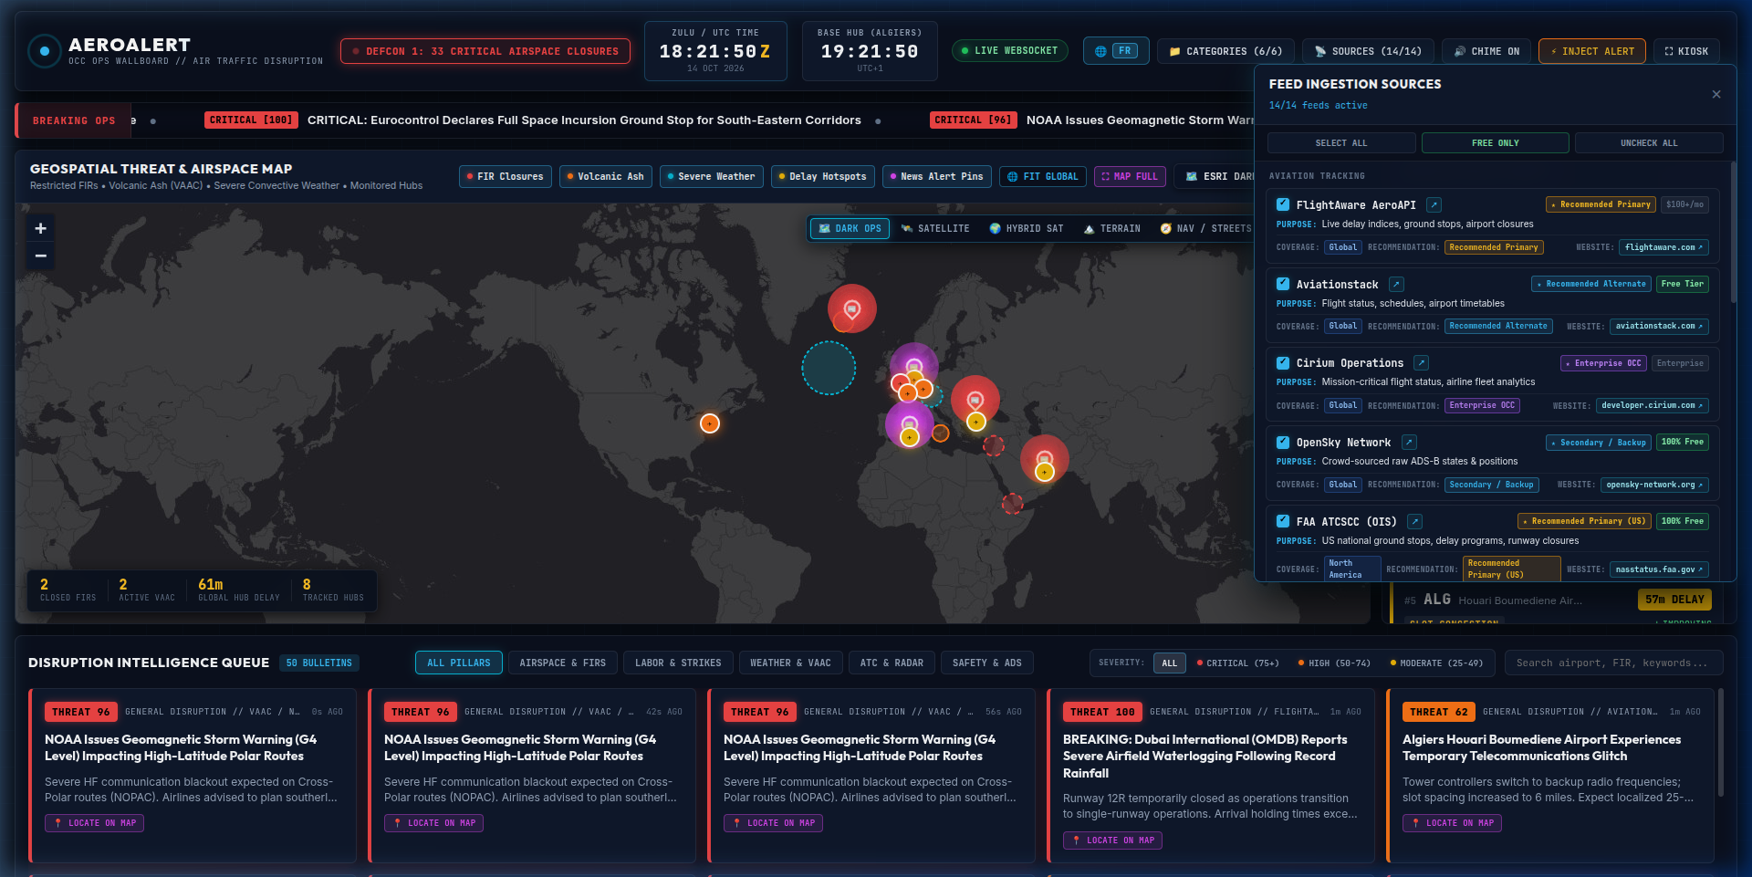Zoom in on the map
Screen dimensions: 1752x877
(x=41, y=229)
